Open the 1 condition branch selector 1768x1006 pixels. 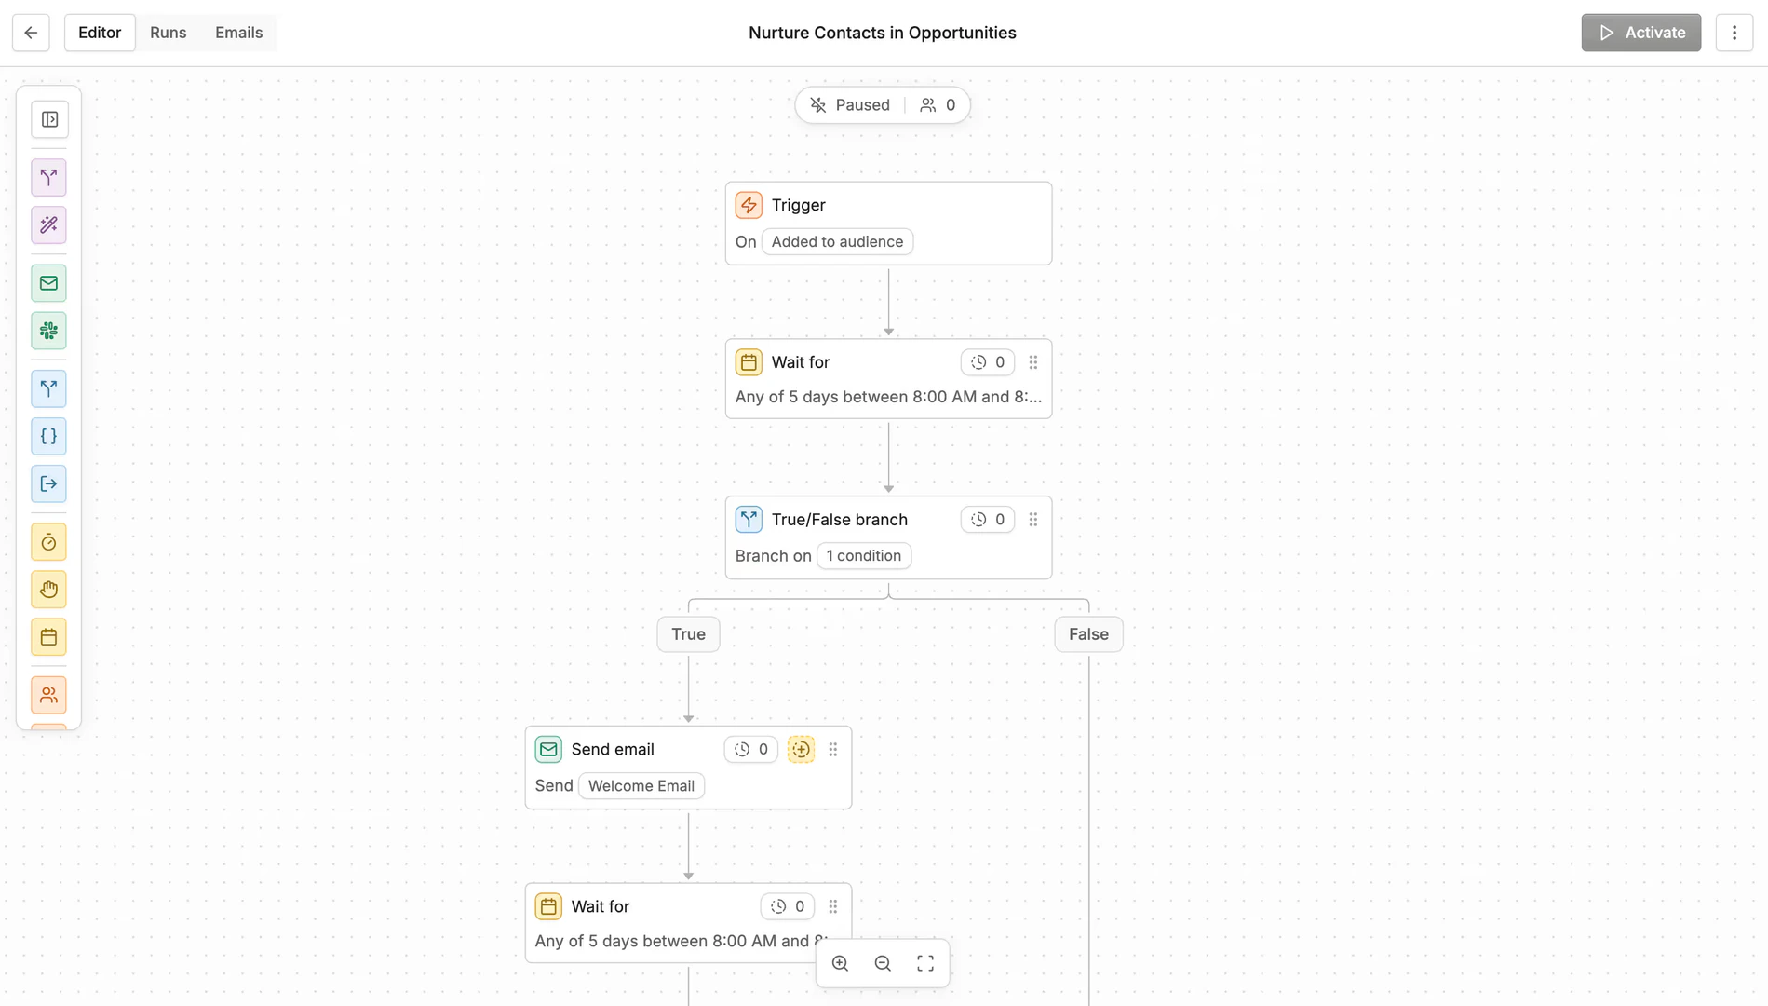pos(863,556)
